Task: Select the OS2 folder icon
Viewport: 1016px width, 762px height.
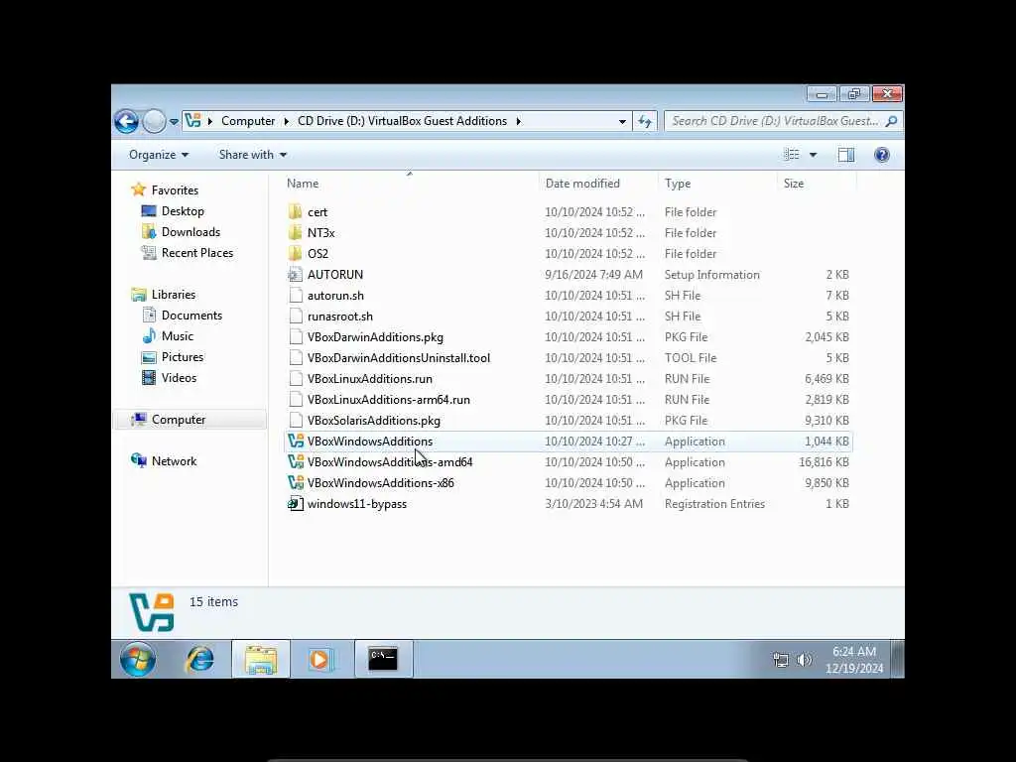Action: (296, 253)
